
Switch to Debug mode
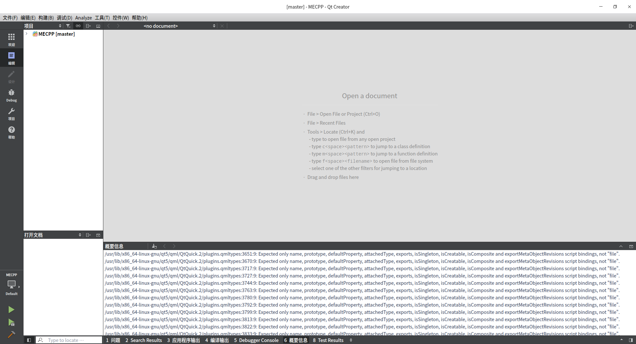[x=12, y=95]
